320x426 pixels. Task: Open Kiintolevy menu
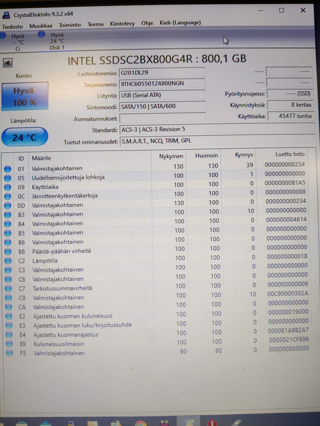point(122,24)
